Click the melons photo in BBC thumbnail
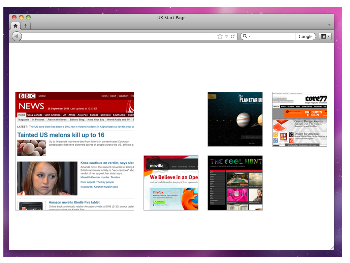 coord(31,148)
